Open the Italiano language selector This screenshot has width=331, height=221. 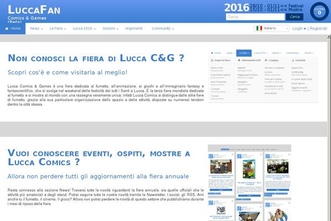271,28
